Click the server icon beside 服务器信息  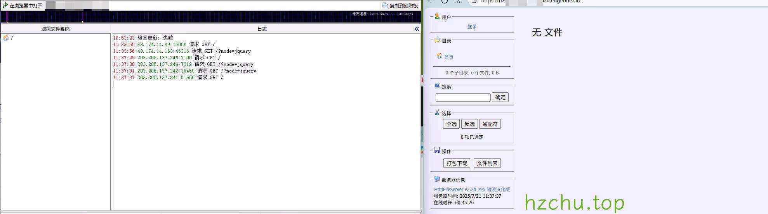click(x=437, y=179)
